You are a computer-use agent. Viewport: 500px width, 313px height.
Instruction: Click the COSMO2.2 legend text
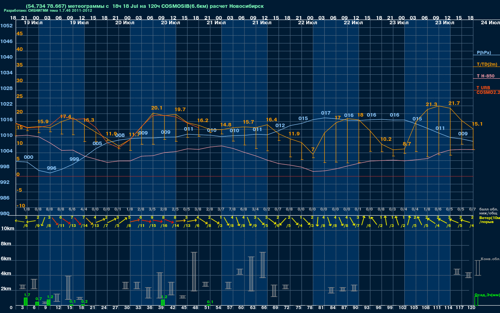tap(488, 92)
